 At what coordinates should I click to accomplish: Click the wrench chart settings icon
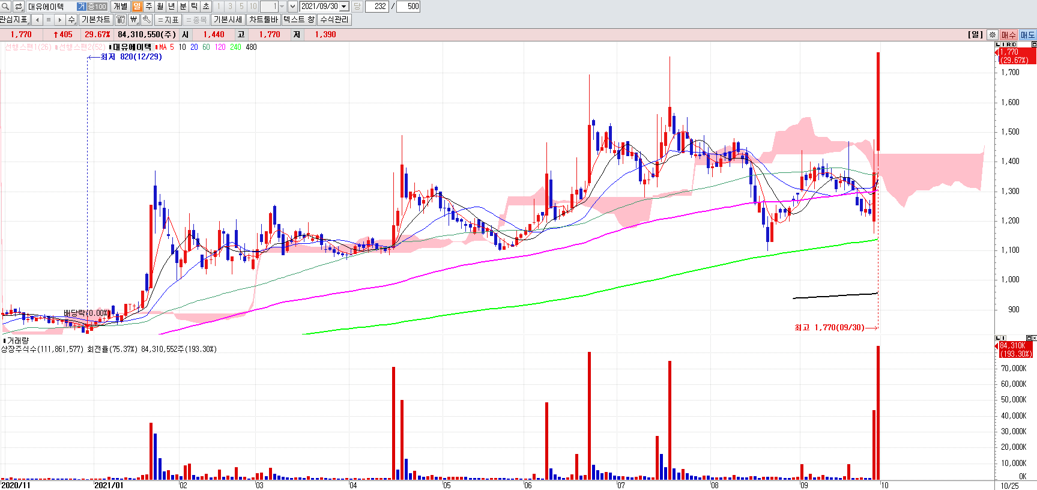click(x=147, y=19)
